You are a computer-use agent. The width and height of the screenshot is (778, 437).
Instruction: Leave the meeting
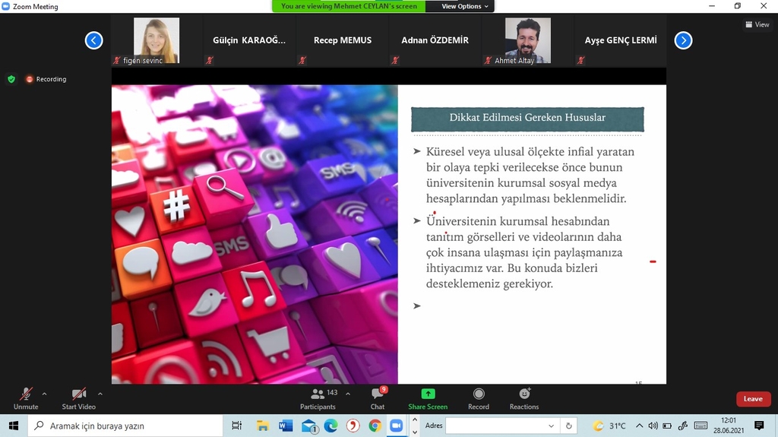tap(753, 399)
